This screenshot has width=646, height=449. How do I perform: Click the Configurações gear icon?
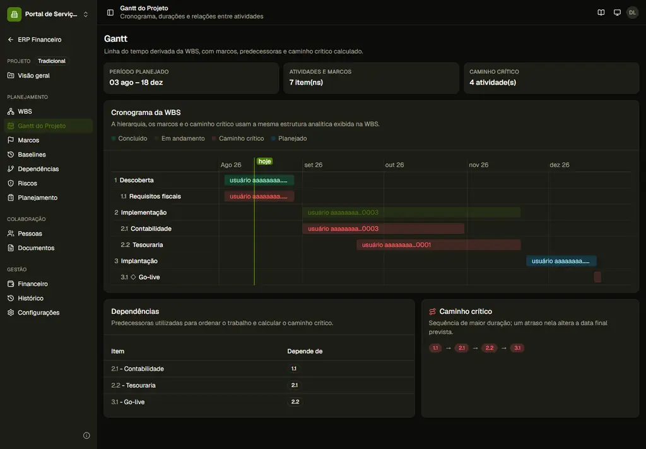tap(11, 313)
